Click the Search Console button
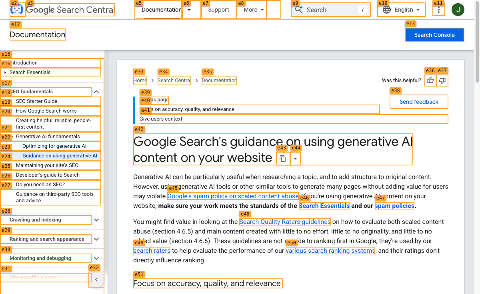The height and width of the screenshot is (294, 480). (434, 35)
